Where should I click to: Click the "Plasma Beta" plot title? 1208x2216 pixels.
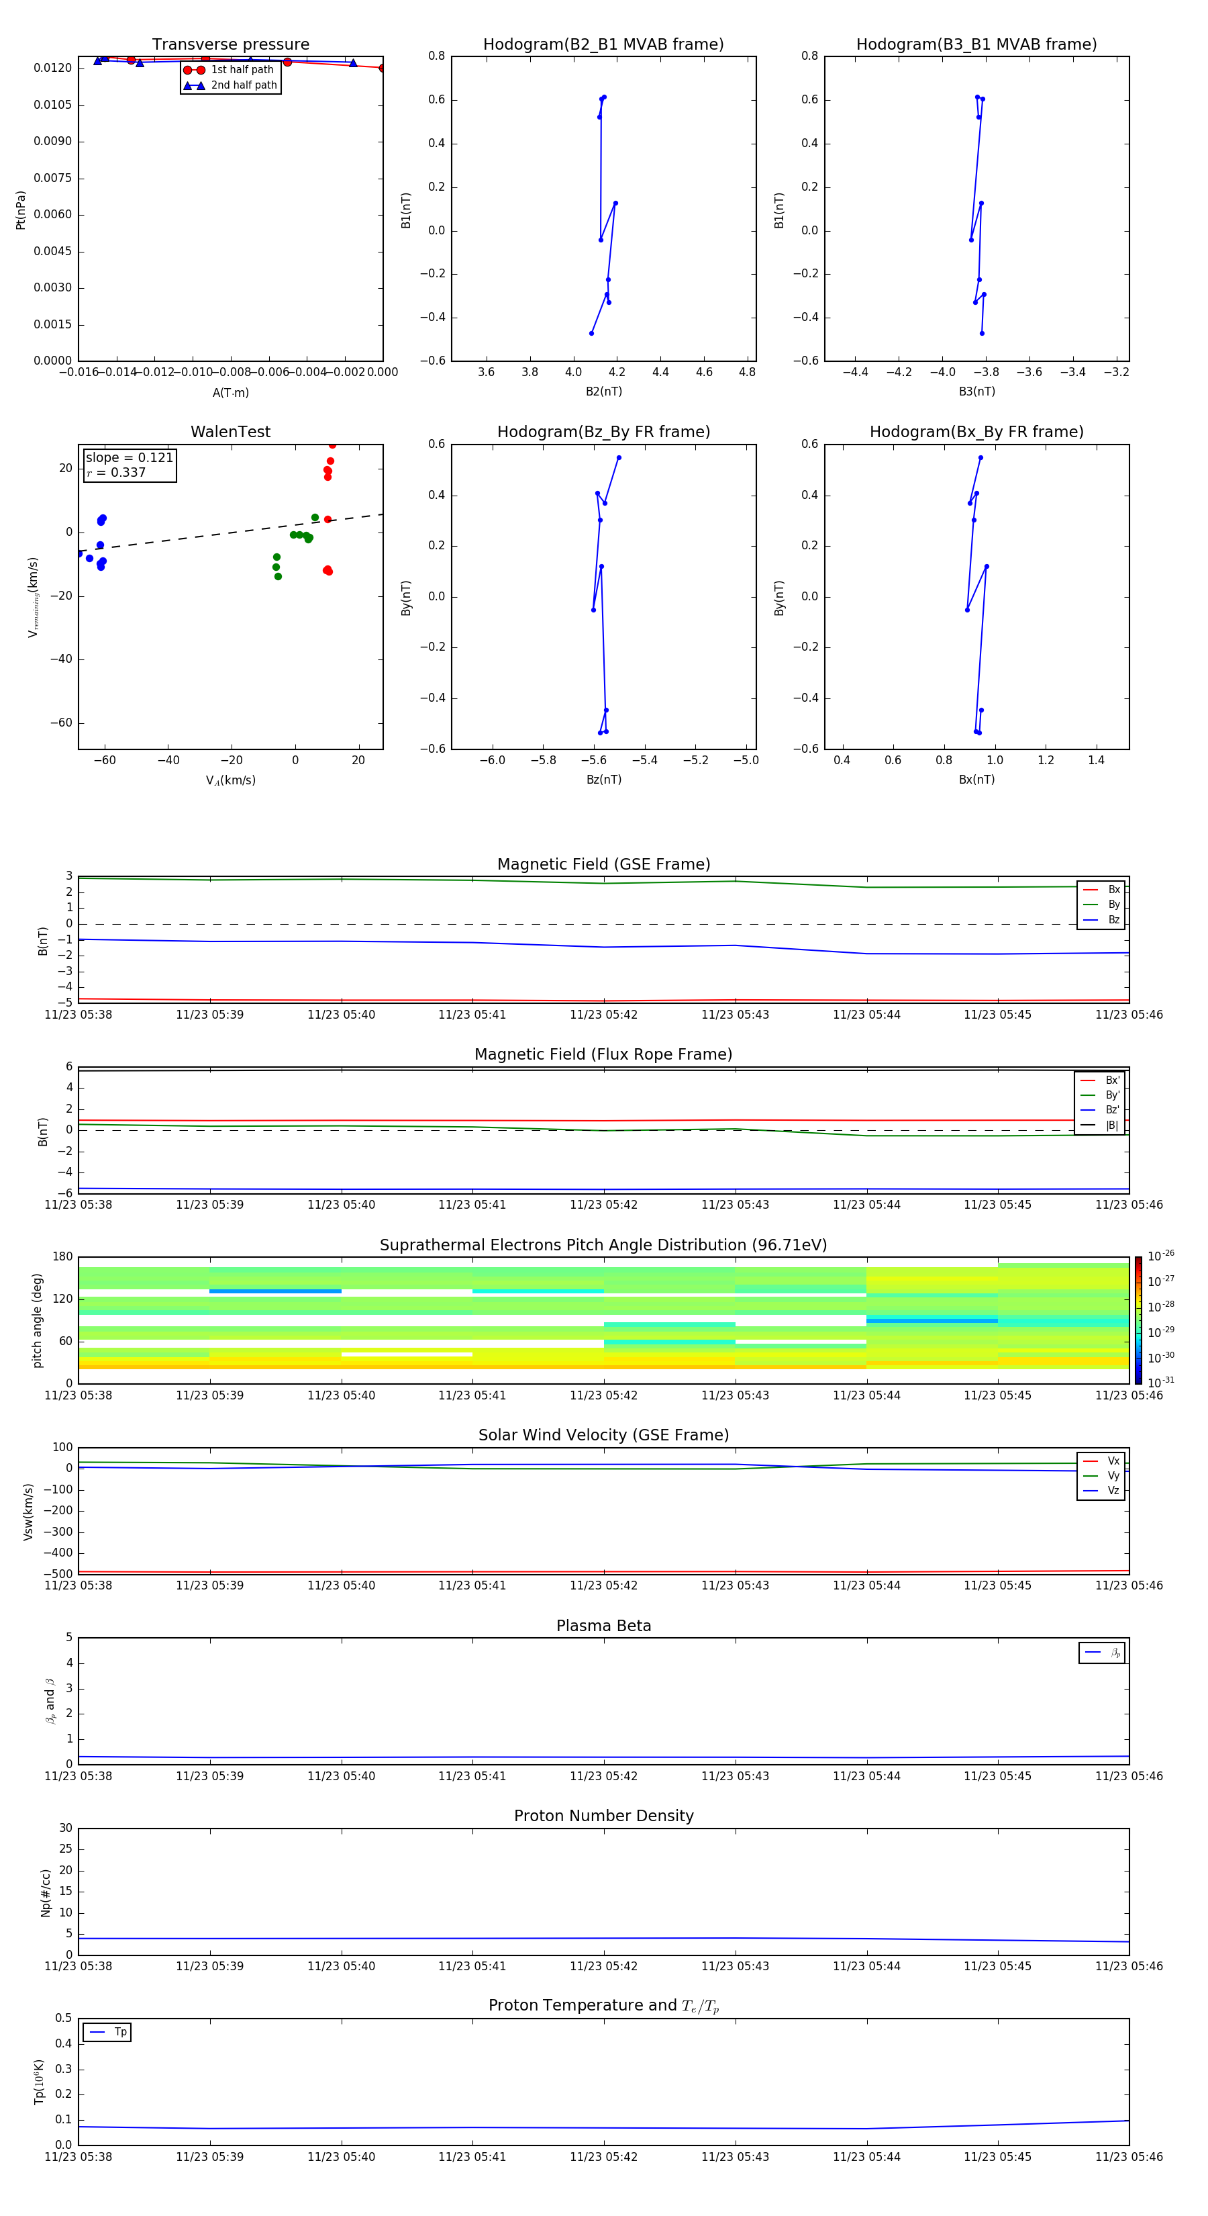click(603, 1626)
